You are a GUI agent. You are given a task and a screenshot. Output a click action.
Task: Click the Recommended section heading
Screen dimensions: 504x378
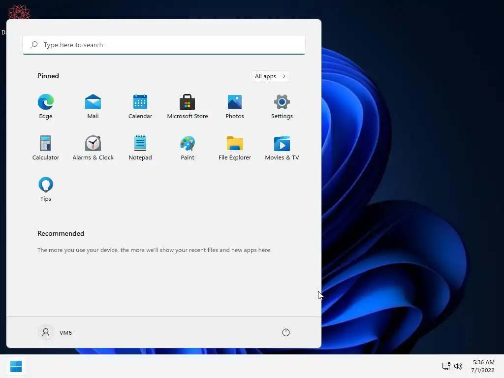click(61, 233)
